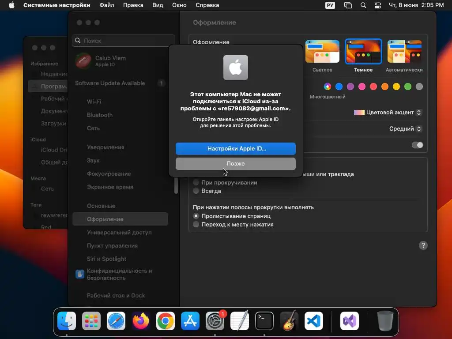
Task: Choose the red accent color
Action: point(373,87)
